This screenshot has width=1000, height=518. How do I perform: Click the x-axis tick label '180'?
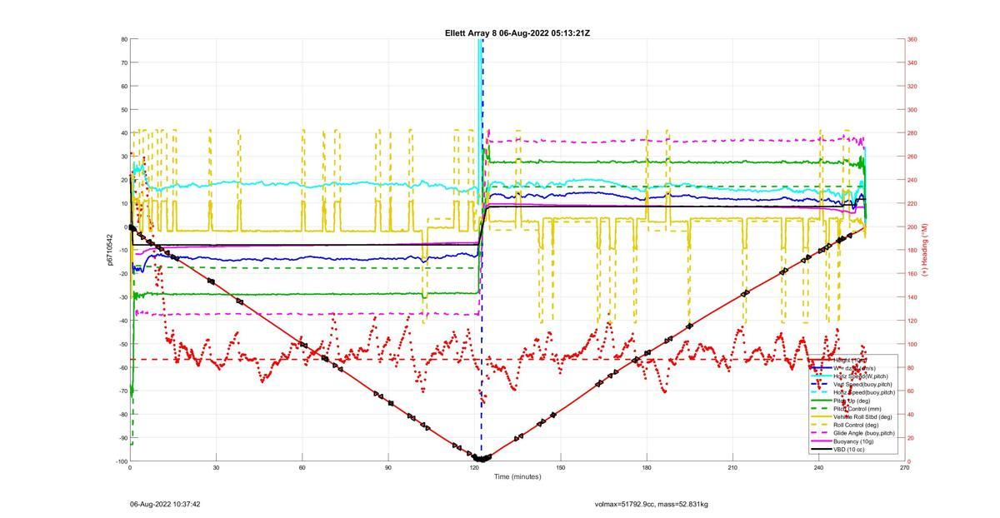647,468
